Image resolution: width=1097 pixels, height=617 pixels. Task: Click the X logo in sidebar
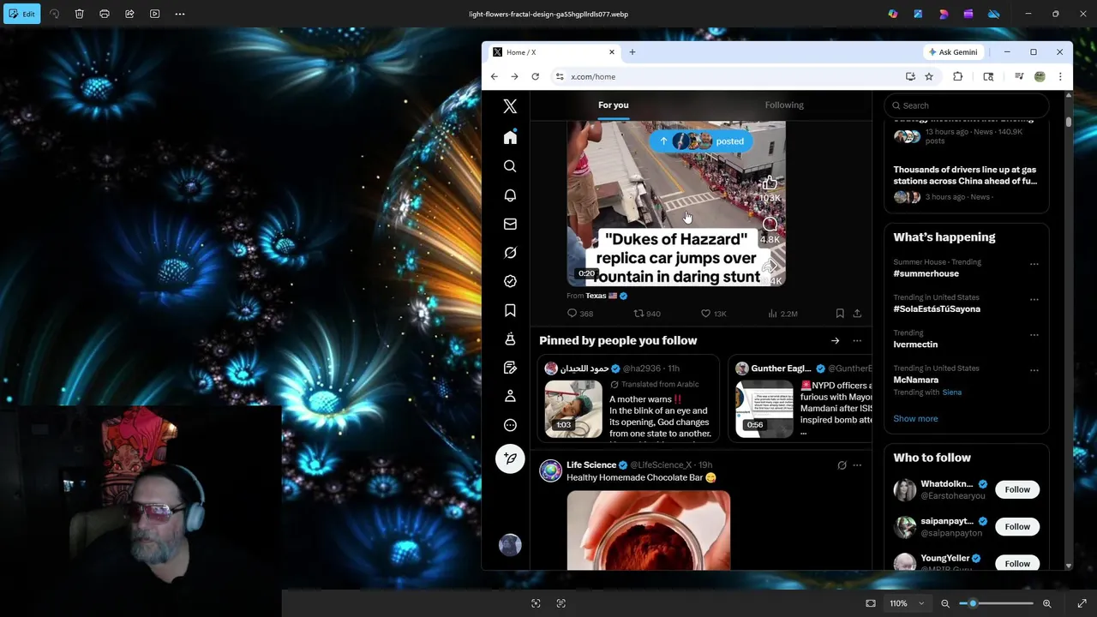pyautogui.click(x=510, y=106)
